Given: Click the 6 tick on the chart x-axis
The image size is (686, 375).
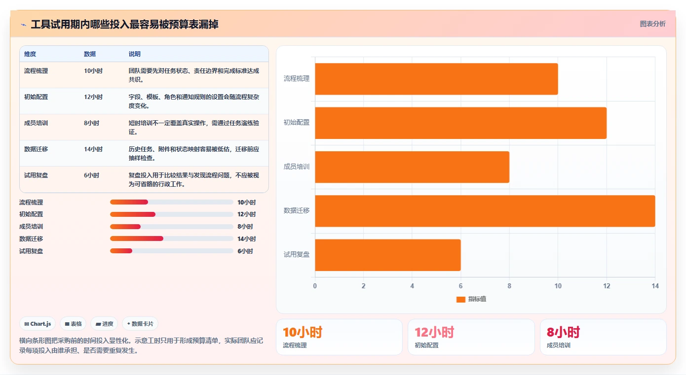Looking at the screenshot, I should point(460,286).
